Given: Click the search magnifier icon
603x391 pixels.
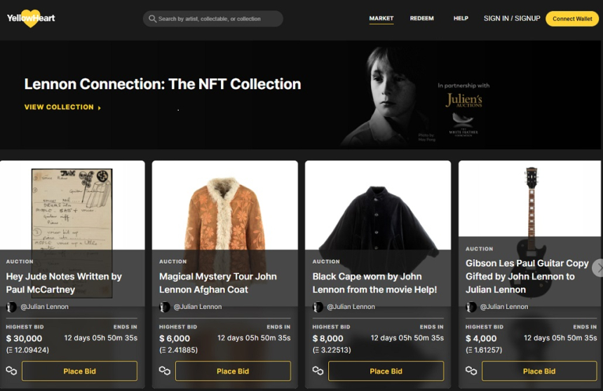Looking at the screenshot, I should pyautogui.click(x=151, y=19).
